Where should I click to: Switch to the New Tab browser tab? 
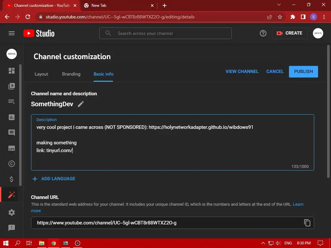coord(118,5)
